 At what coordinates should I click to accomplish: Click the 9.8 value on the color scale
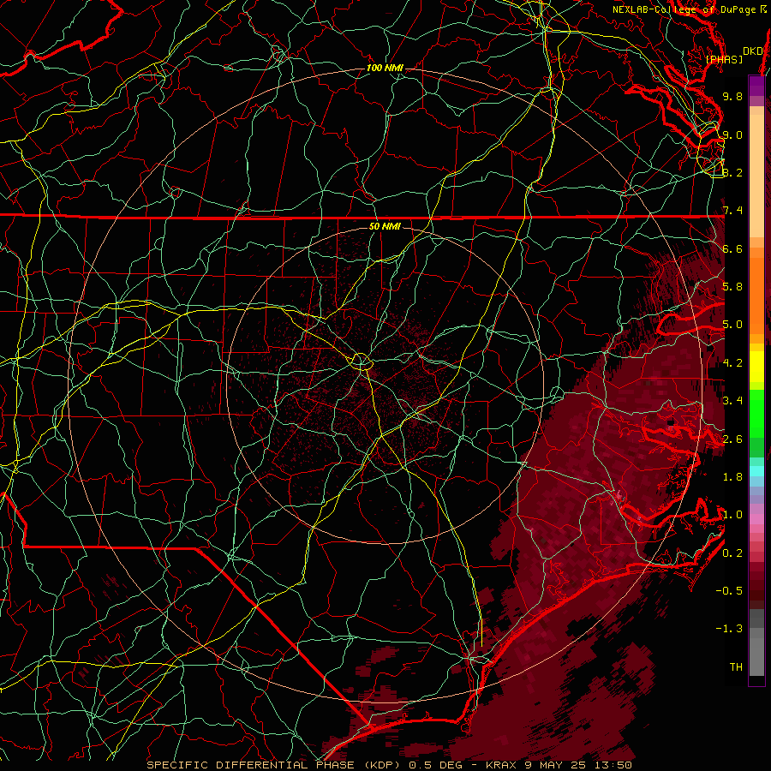732,96
